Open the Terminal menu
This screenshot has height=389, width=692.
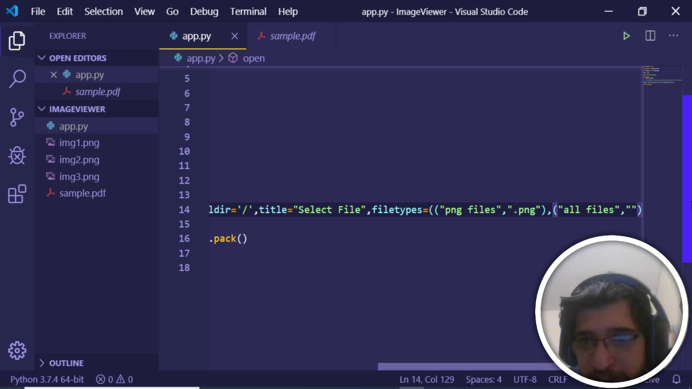(248, 11)
